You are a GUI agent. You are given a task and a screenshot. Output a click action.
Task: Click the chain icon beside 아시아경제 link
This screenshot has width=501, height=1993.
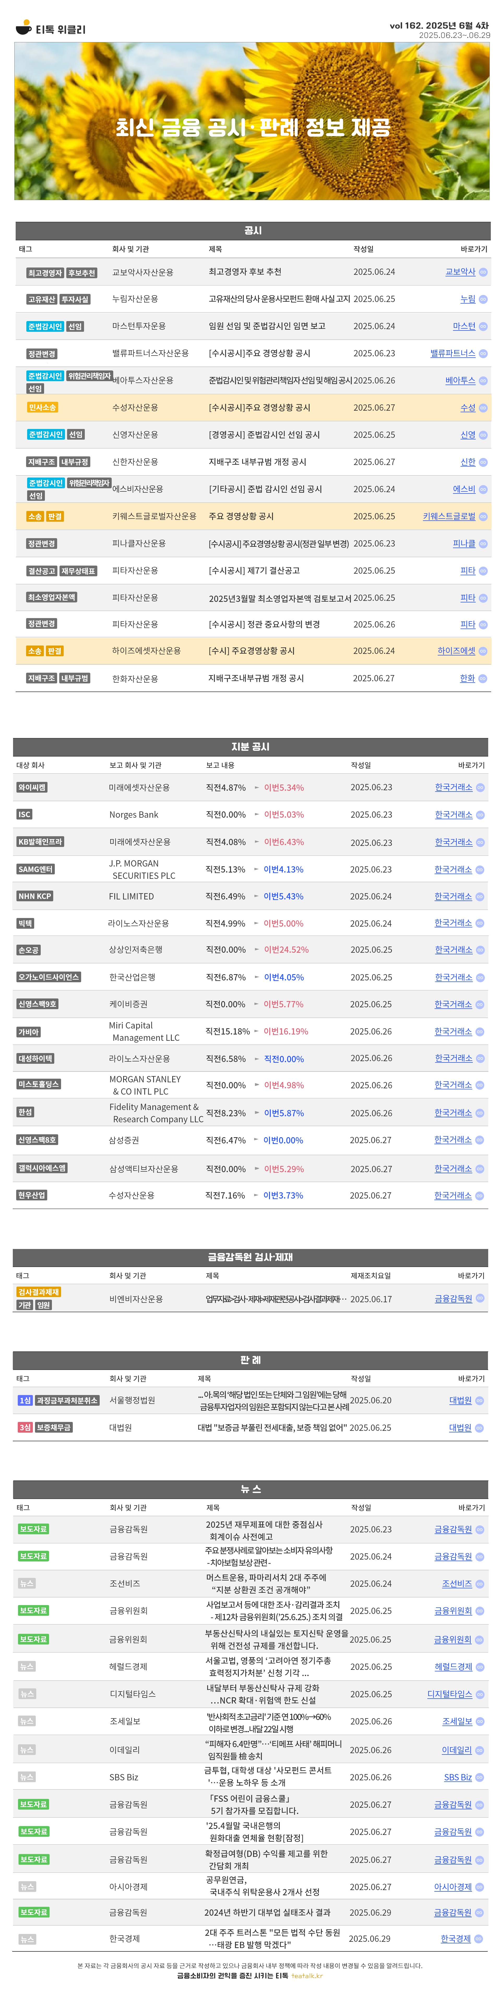[479, 1887]
